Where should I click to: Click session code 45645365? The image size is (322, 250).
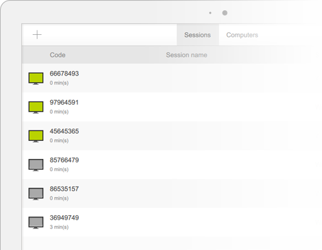click(x=65, y=131)
